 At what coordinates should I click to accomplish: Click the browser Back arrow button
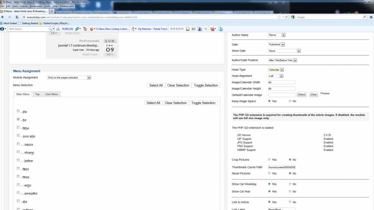(x=3, y=17)
